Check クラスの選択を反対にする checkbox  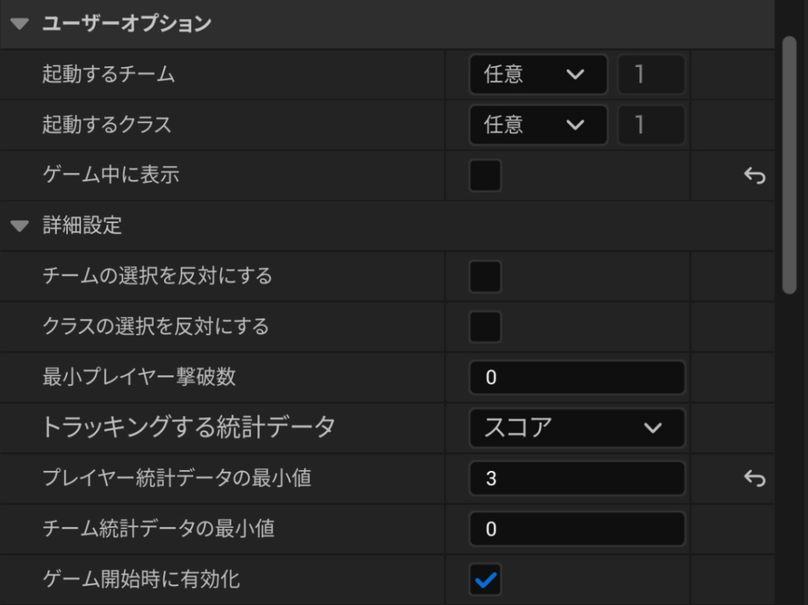pyautogui.click(x=485, y=327)
